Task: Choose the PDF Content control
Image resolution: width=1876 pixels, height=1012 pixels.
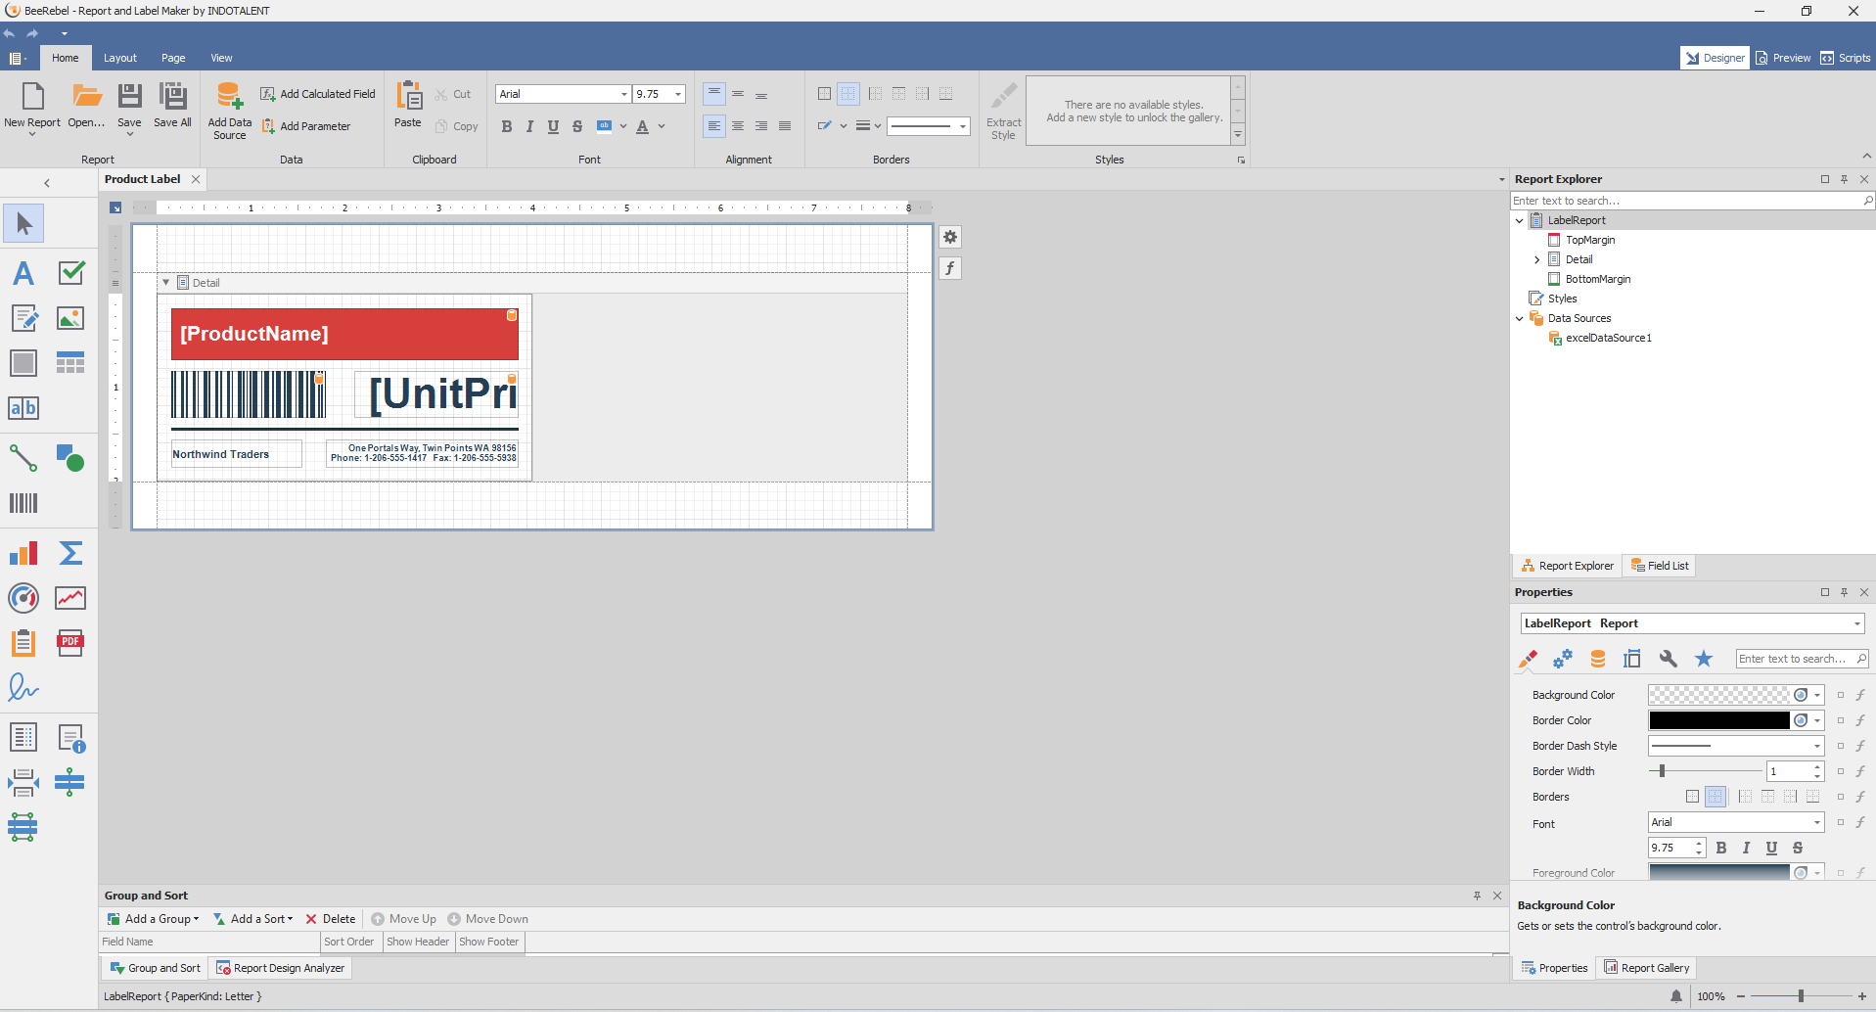Action: click(x=70, y=643)
